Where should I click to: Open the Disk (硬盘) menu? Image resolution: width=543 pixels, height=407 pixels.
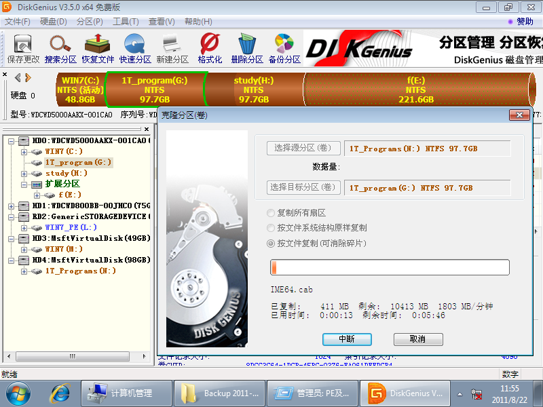(x=54, y=22)
